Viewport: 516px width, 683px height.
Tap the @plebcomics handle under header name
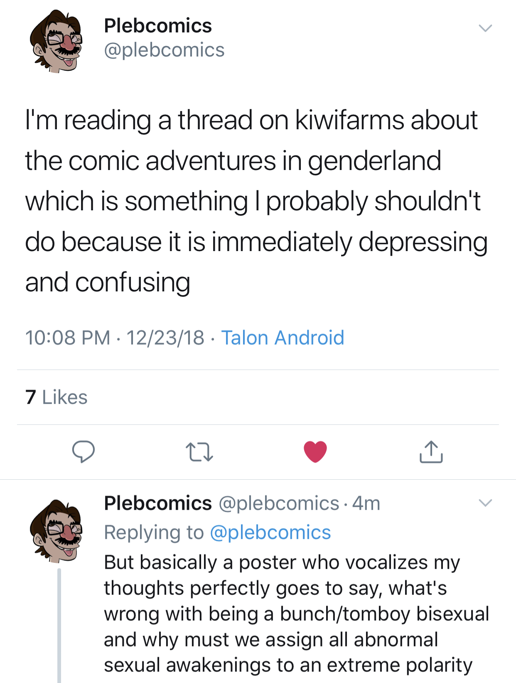coord(164,50)
